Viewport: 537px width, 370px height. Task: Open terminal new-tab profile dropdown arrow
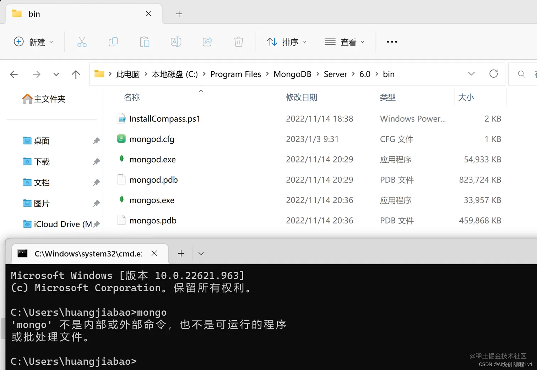(x=201, y=254)
